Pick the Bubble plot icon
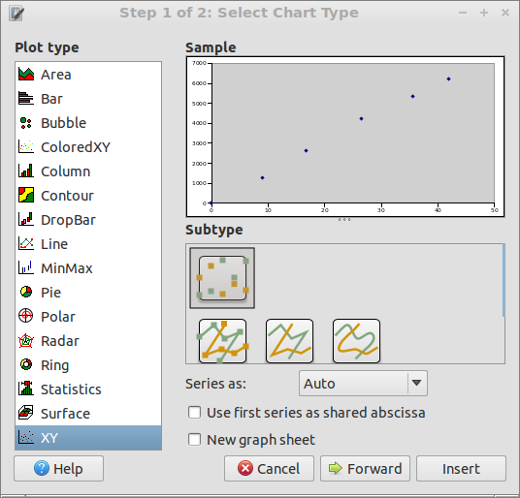Image resolution: width=520 pixels, height=498 pixels. point(26,122)
